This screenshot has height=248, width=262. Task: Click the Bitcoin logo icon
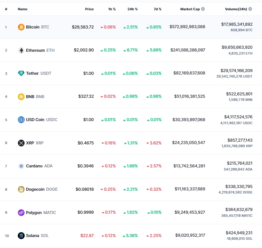pyautogui.click(x=21, y=27)
